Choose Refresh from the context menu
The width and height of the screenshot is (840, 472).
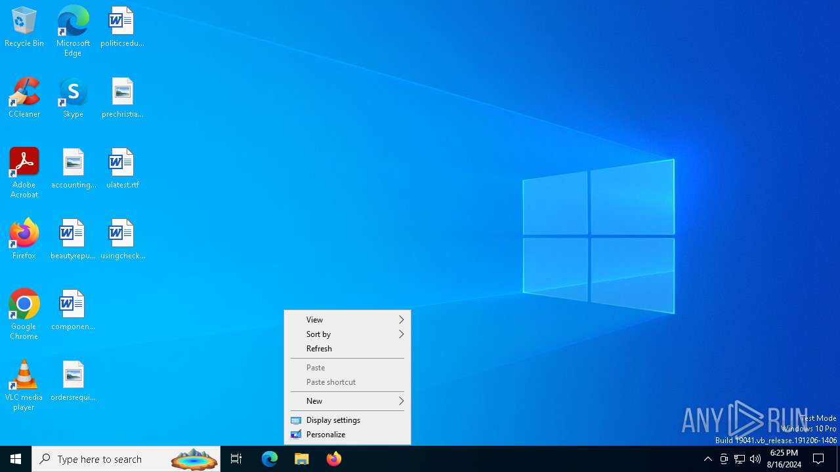(347, 349)
